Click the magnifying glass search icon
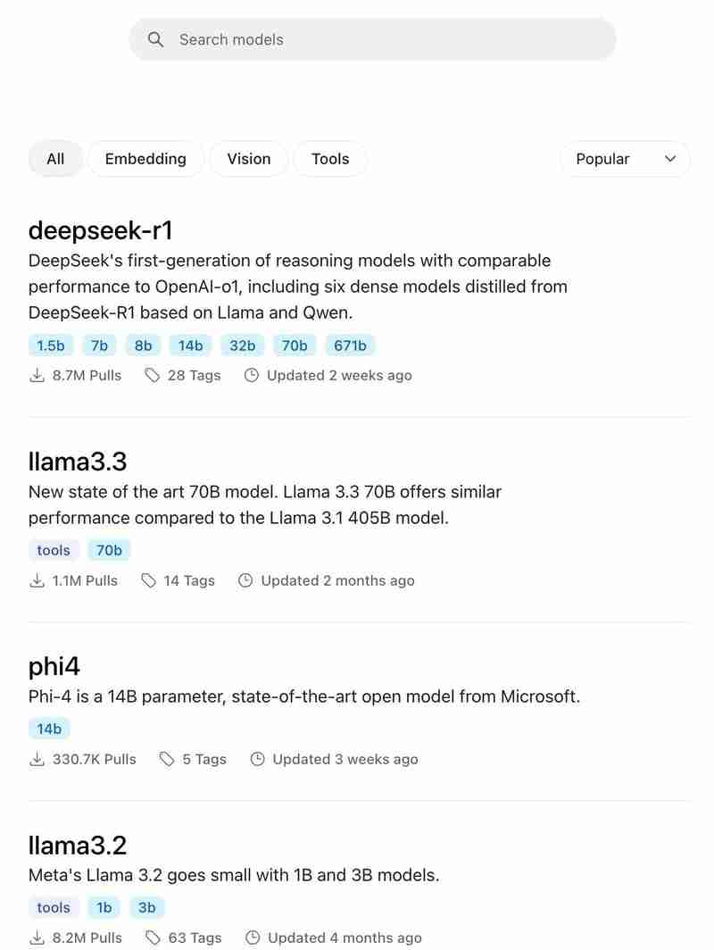Screen dimensions: 714x950 [x=155, y=40]
